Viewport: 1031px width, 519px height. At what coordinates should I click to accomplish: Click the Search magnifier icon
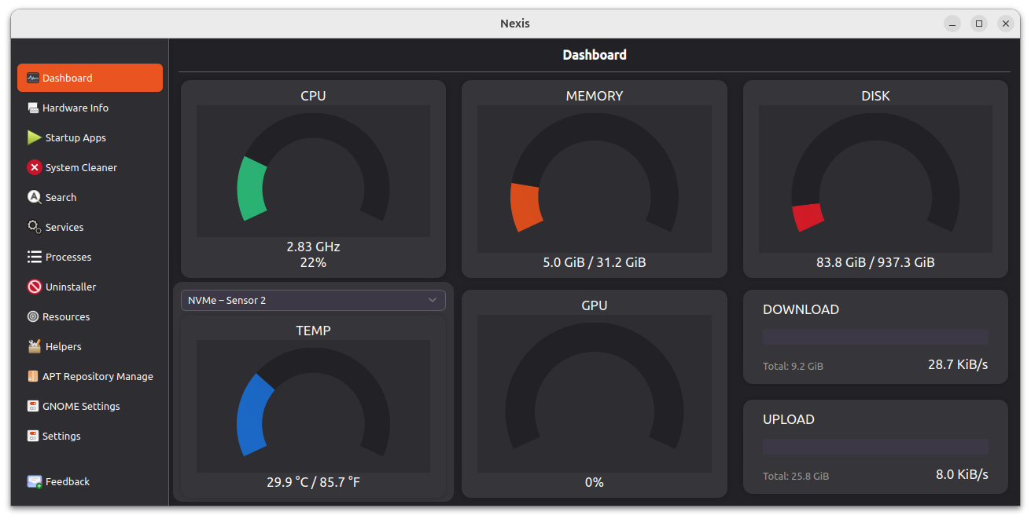(x=35, y=197)
